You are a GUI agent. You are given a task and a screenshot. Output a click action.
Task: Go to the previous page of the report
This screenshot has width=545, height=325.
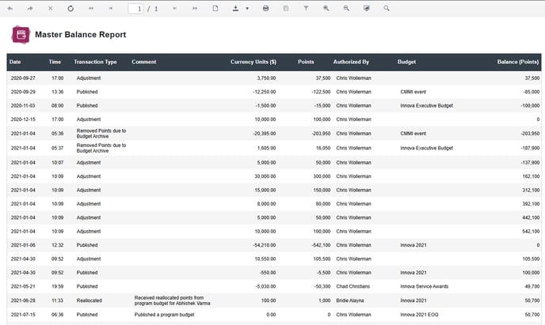(111, 9)
